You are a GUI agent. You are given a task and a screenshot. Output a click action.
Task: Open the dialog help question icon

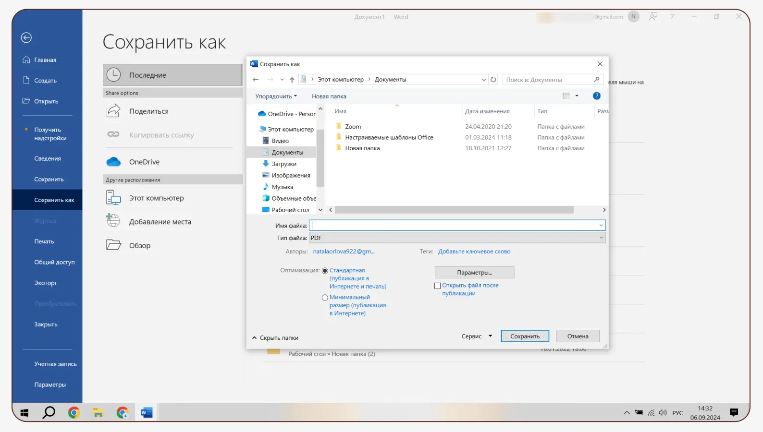point(597,96)
